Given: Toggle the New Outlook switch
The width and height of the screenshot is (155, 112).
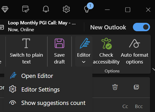Looking at the screenshot, I should 141,27.
